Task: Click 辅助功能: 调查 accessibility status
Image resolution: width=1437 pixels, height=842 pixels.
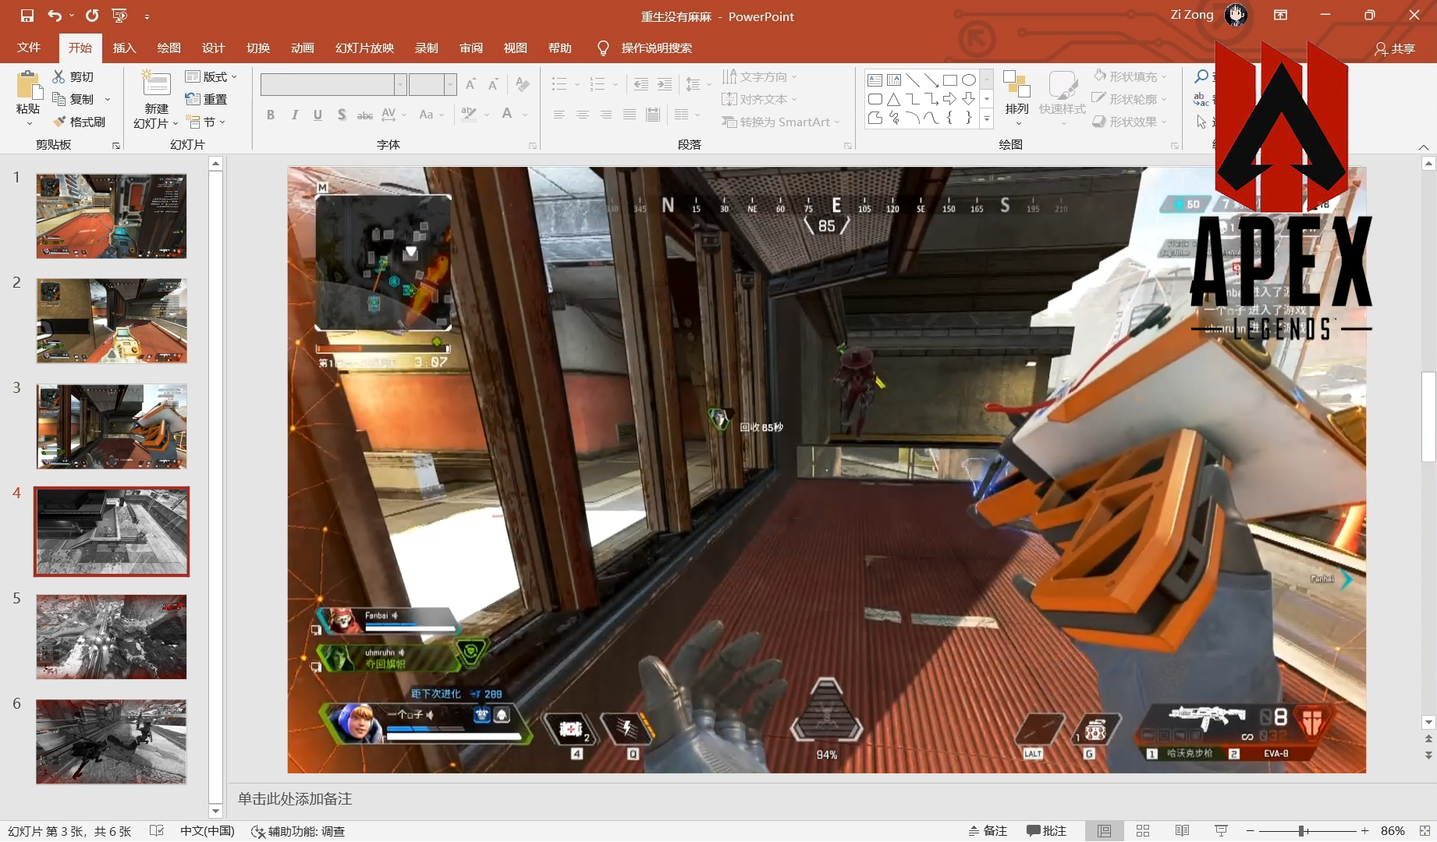Action: pos(298,831)
